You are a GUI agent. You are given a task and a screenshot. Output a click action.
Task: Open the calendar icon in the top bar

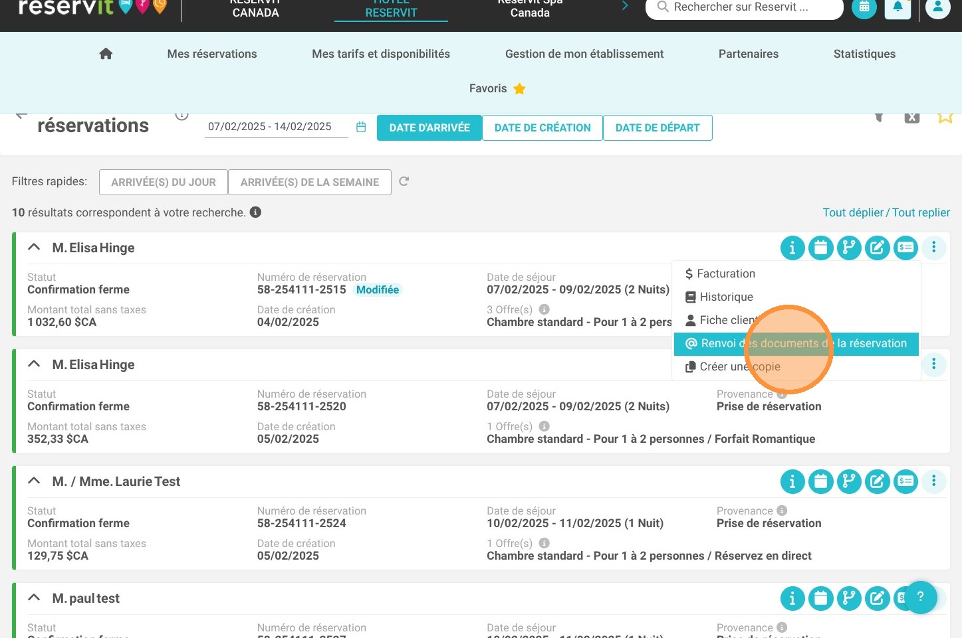864,7
